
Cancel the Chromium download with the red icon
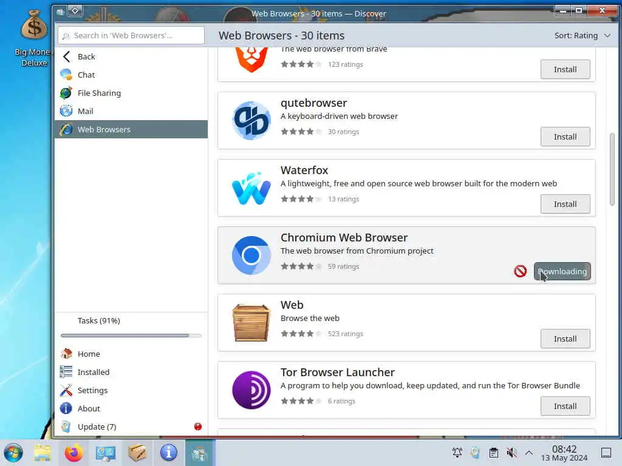[x=520, y=271]
